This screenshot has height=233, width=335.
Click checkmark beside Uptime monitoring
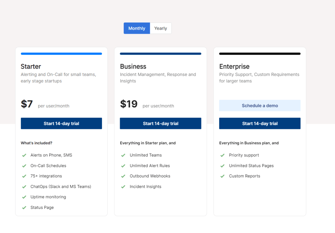pyautogui.click(x=24, y=197)
